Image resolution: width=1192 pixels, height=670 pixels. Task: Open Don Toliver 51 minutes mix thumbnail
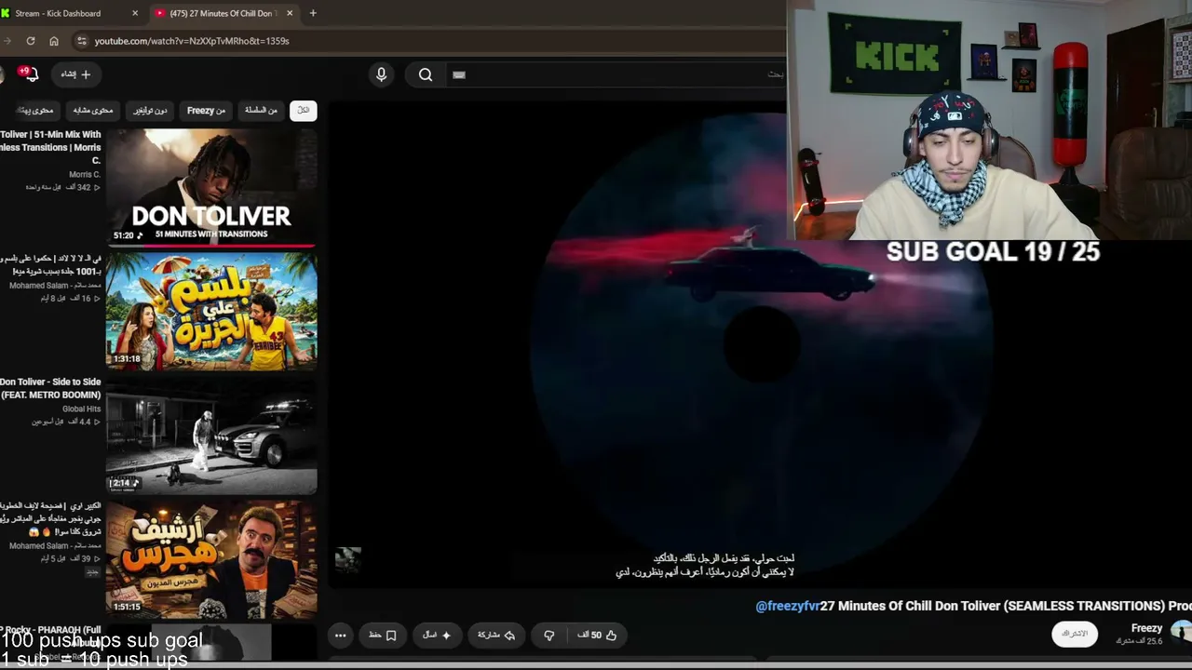(211, 187)
